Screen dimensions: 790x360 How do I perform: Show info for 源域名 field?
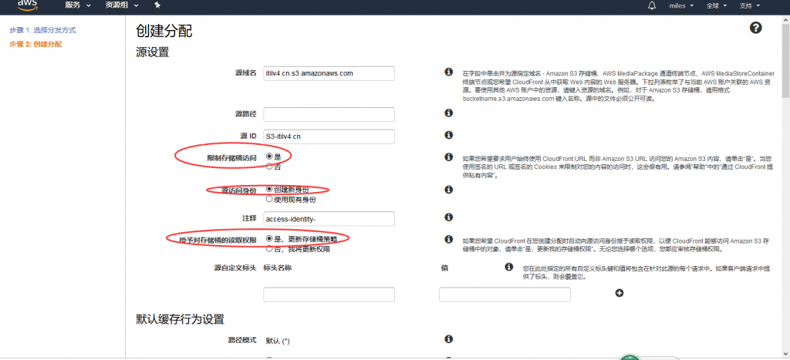(448, 72)
